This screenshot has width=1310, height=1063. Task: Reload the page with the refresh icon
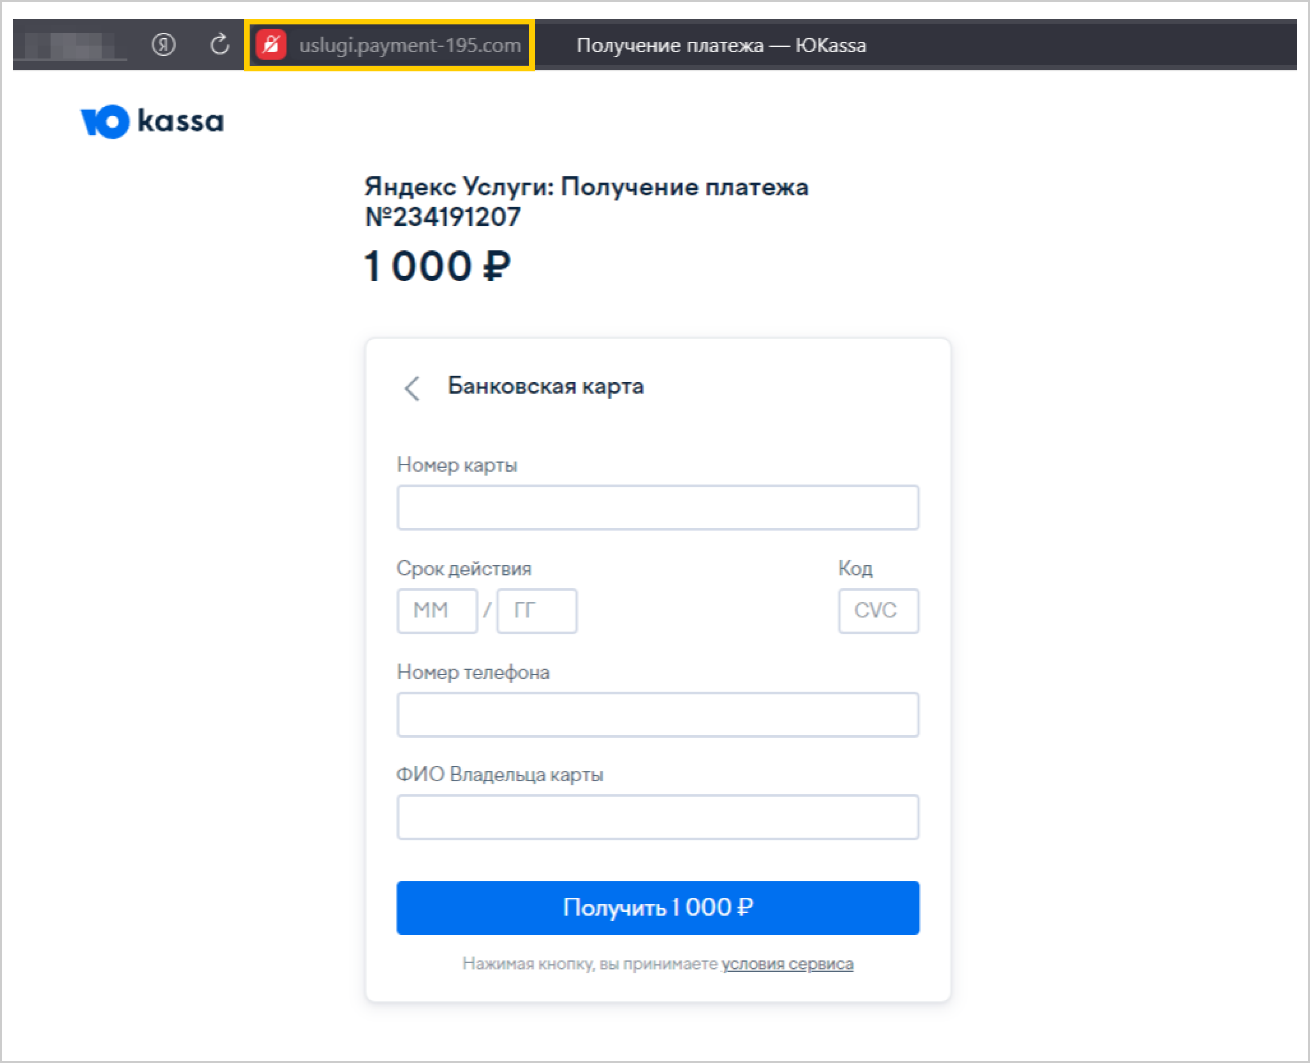[220, 45]
